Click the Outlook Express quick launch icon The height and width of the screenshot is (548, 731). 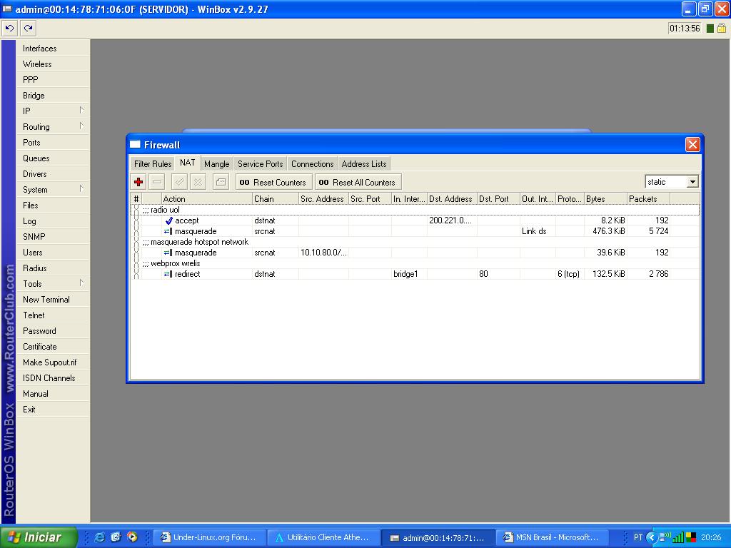click(116, 537)
